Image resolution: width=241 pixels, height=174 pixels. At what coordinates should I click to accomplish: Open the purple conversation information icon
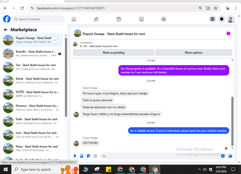pos(228,34)
